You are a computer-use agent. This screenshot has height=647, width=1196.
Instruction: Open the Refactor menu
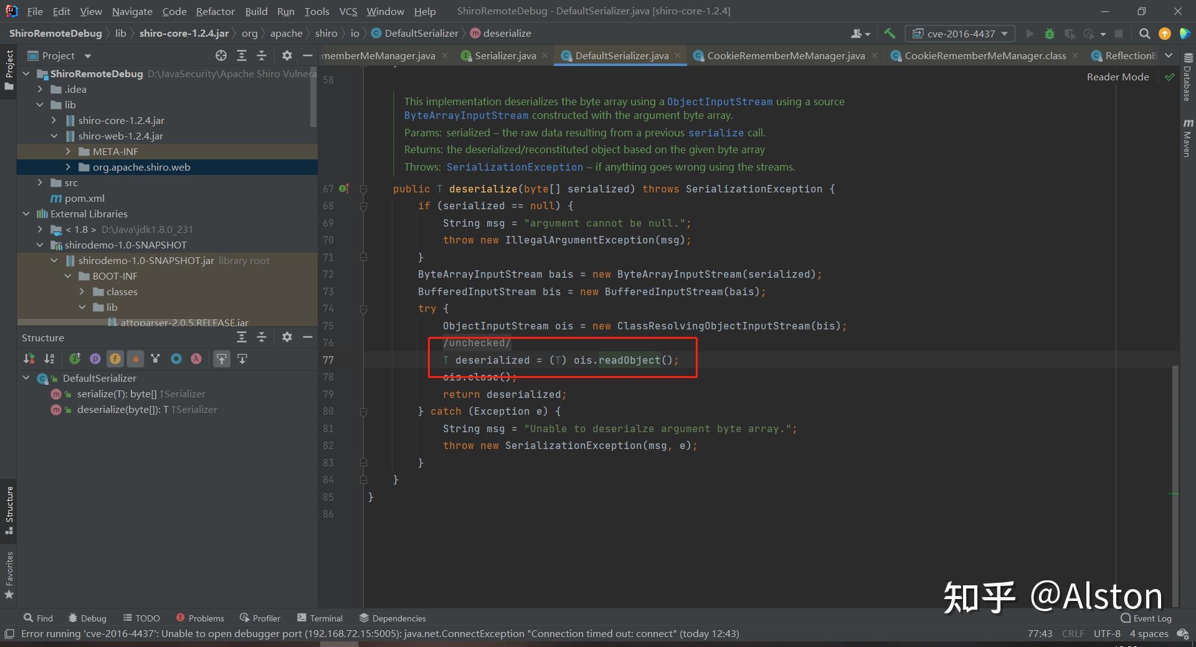tap(215, 11)
